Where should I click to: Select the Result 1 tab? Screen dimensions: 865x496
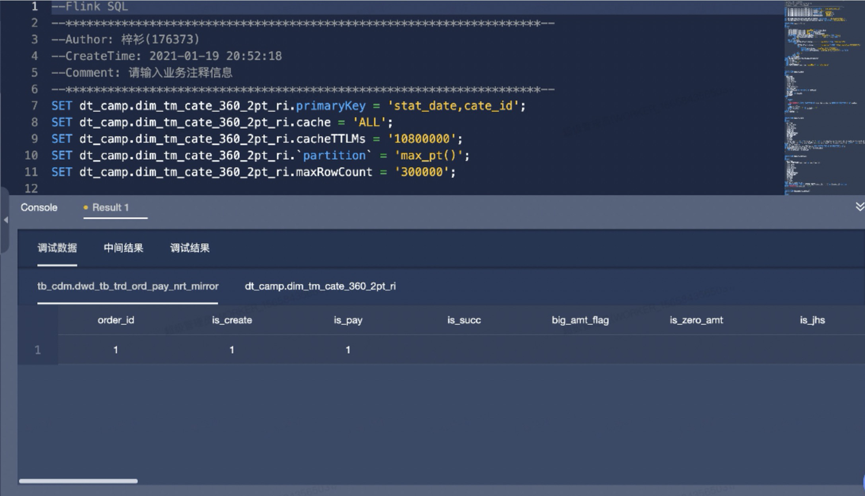110,207
